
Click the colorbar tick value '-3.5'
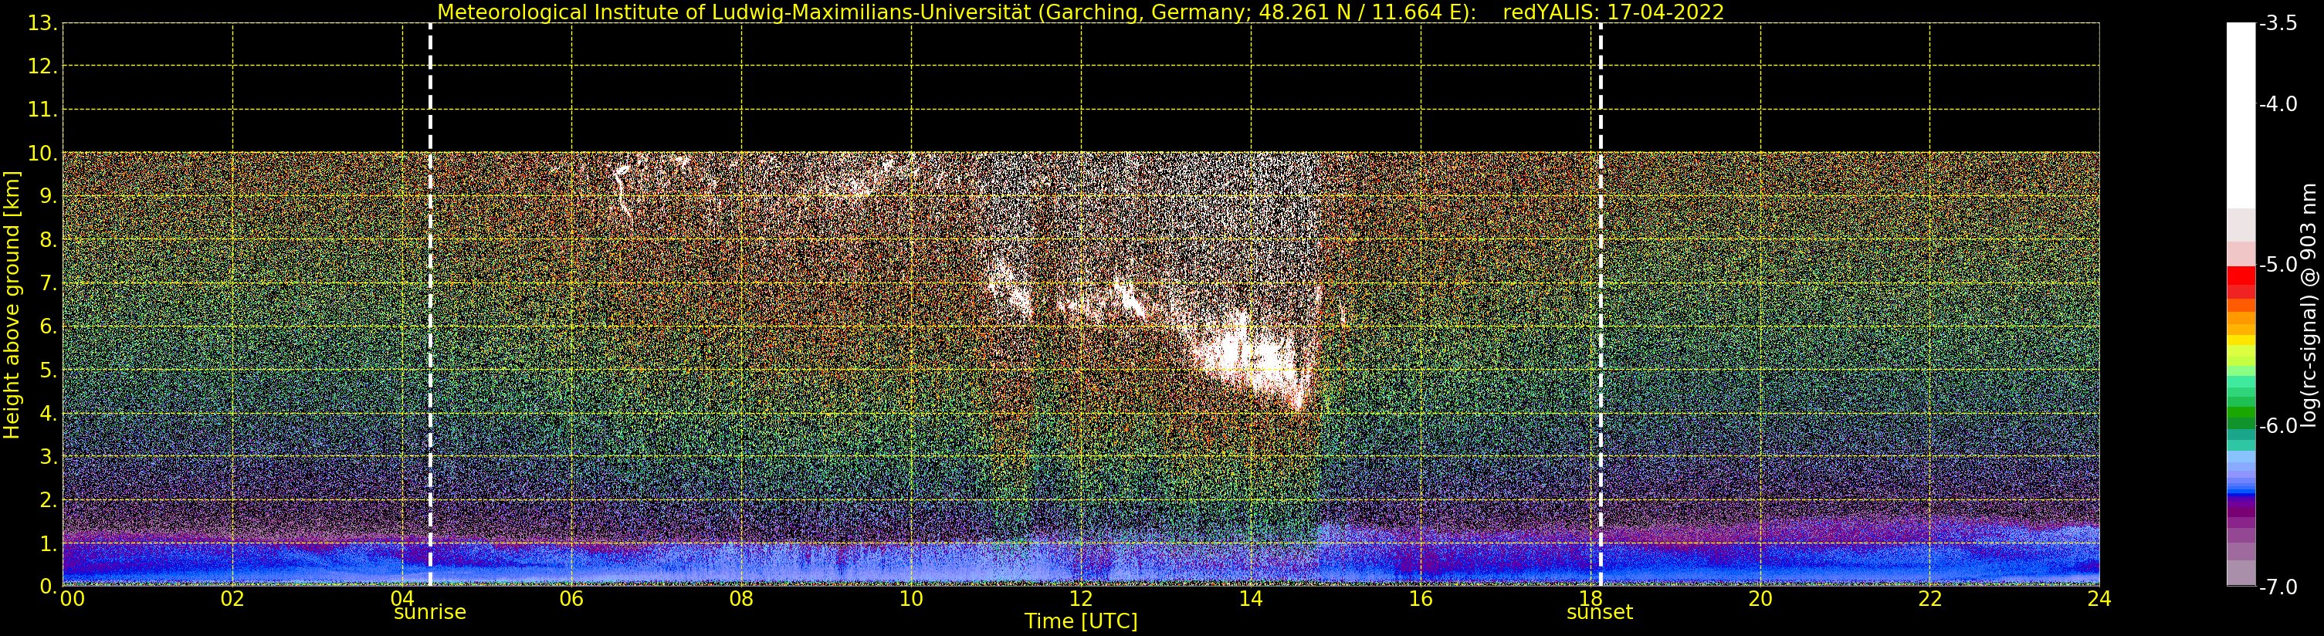[2278, 23]
